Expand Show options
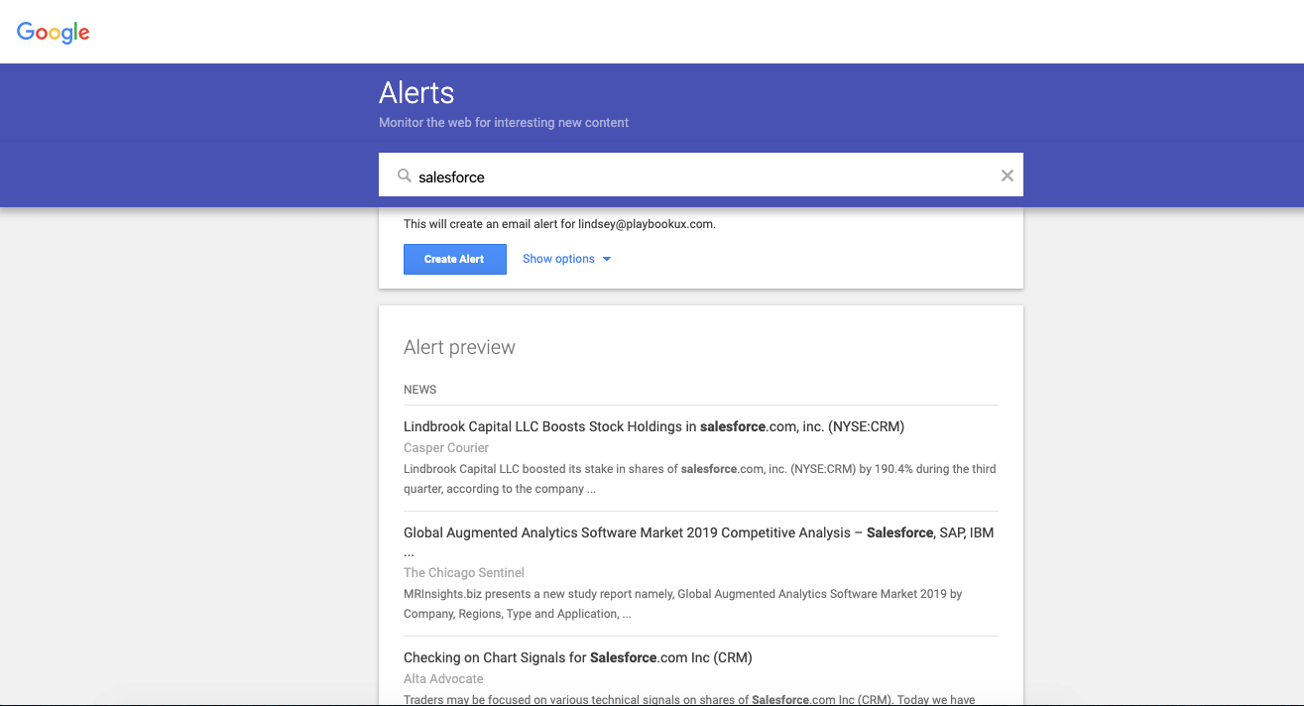 click(x=567, y=259)
